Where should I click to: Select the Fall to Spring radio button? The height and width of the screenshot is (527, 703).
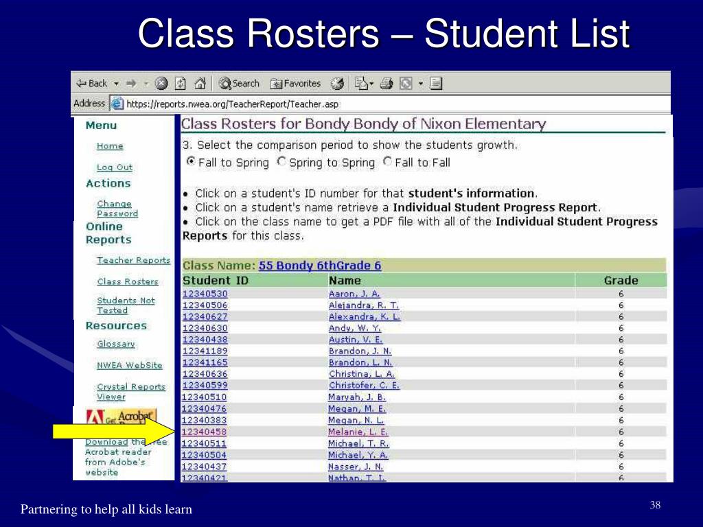[x=191, y=161]
